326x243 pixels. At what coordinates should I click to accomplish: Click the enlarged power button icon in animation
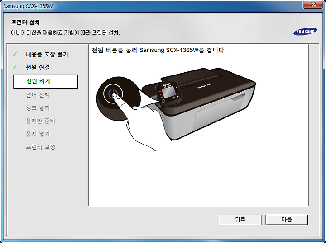coord(113,94)
